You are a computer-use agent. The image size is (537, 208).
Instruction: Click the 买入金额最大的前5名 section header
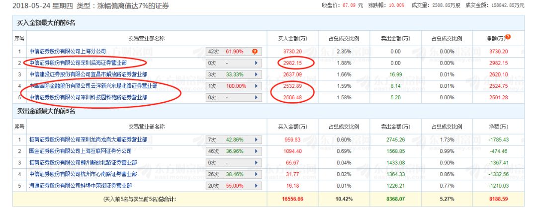[46, 23]
